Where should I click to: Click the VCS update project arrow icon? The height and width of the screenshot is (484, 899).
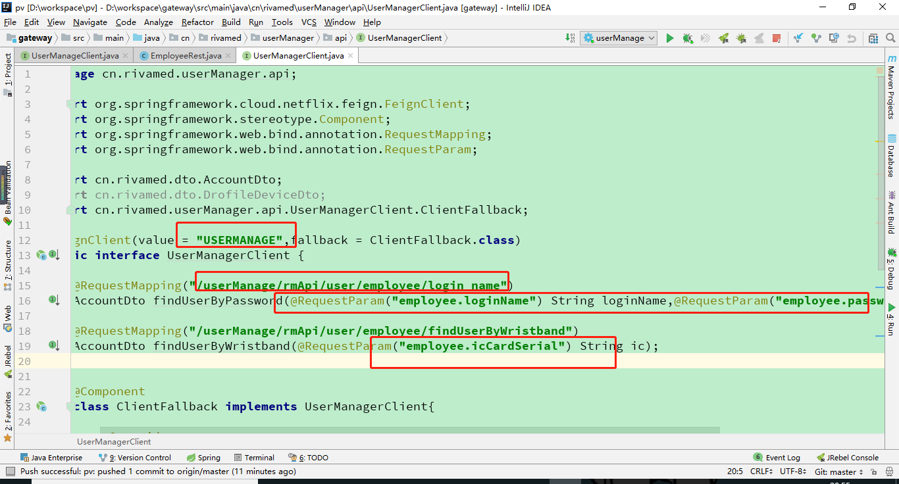coord(798,38)
